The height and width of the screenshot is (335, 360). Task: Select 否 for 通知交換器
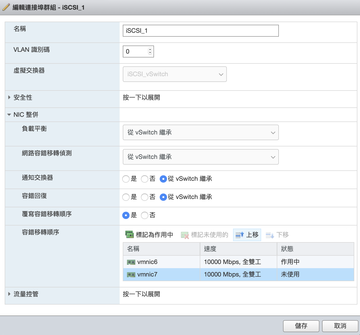tap(145, 179)
